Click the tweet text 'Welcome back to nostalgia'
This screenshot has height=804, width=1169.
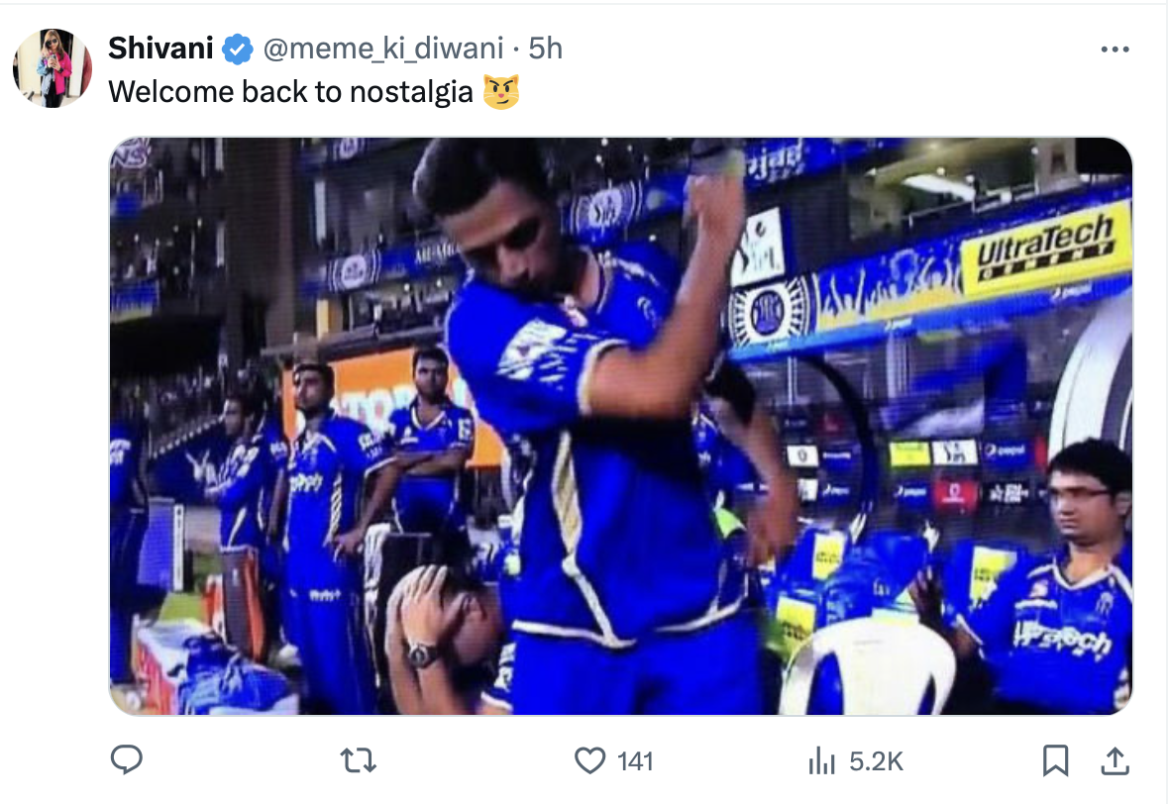click(x=289, y=91)
